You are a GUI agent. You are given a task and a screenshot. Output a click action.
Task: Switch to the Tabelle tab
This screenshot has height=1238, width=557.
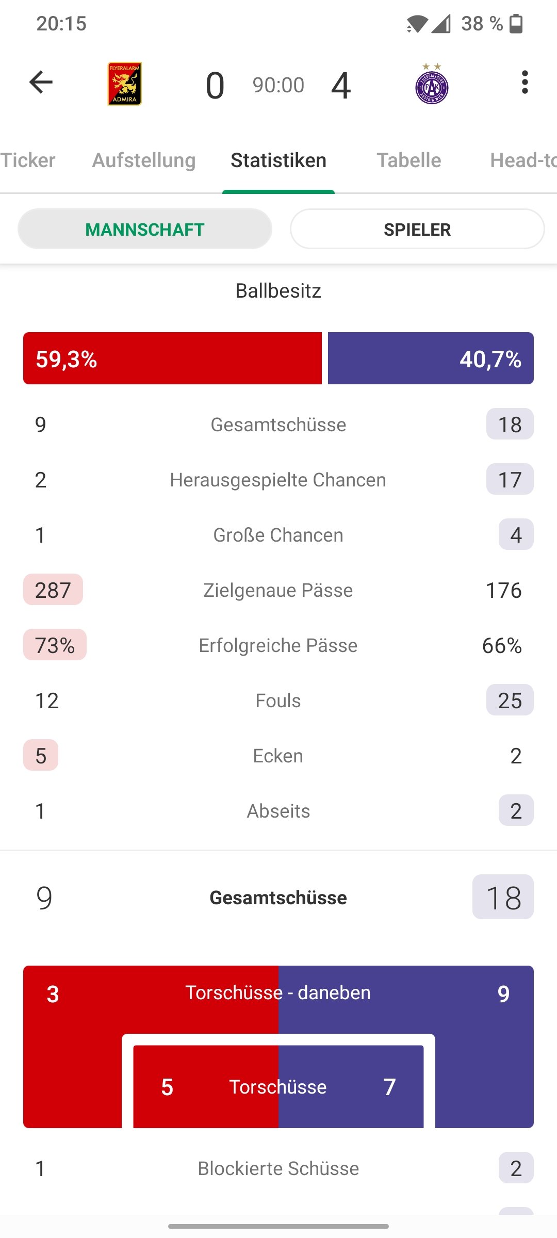click(409, 160)
